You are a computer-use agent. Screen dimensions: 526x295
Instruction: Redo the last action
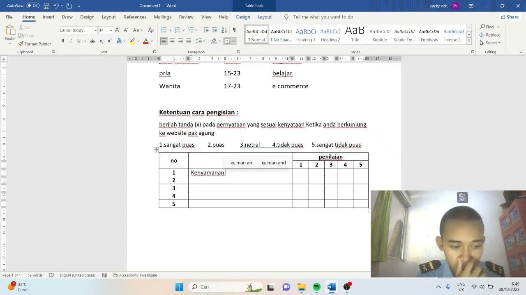(69, 6)
